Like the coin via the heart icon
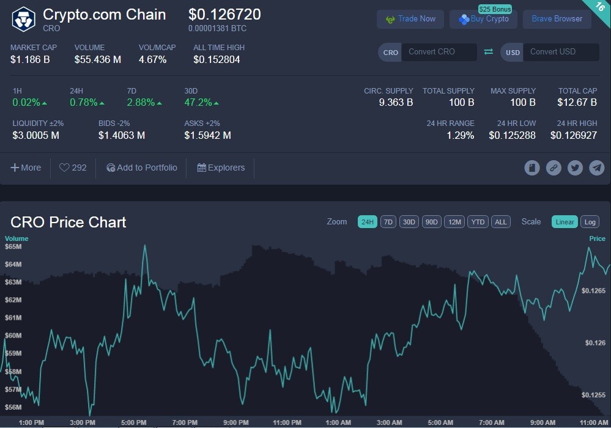 (64, 168)
